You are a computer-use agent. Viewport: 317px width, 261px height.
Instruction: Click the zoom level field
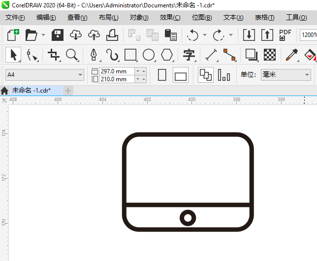pyautogui.click(x=308, y=35)
